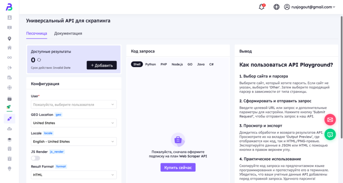Click the heading 4. Практическое использование
343x183 pixels.
[x=270, y=159]
